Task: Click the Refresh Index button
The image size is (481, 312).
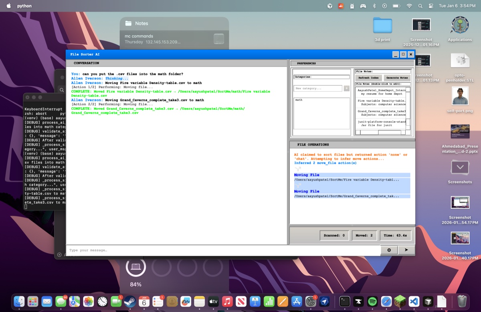Action: pos(369,78)
